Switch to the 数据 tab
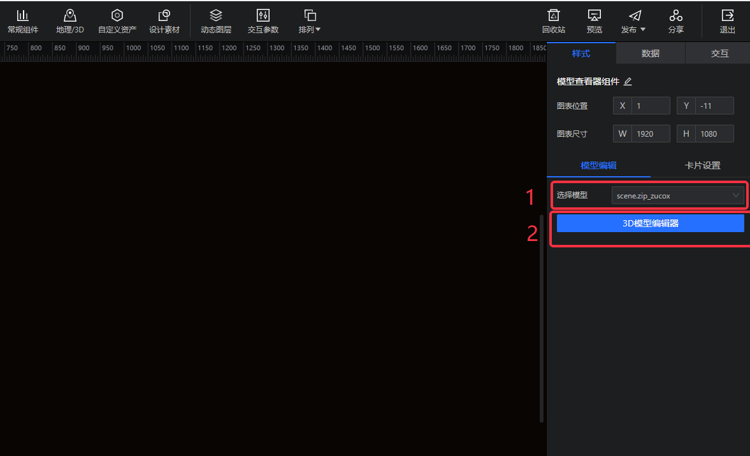Screen dimensions: 750x456 click(x=651, y=53)
